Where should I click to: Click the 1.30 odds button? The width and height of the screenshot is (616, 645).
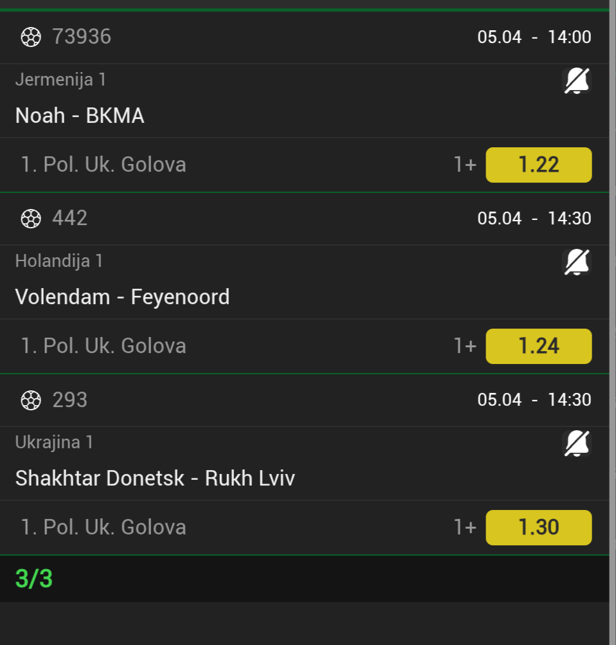pyautogui.click(x=538, y=527)
